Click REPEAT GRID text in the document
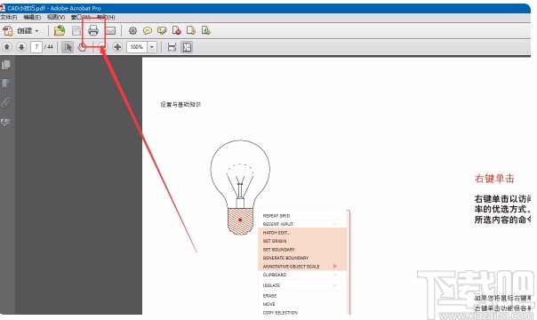 (x=277, y=216)
